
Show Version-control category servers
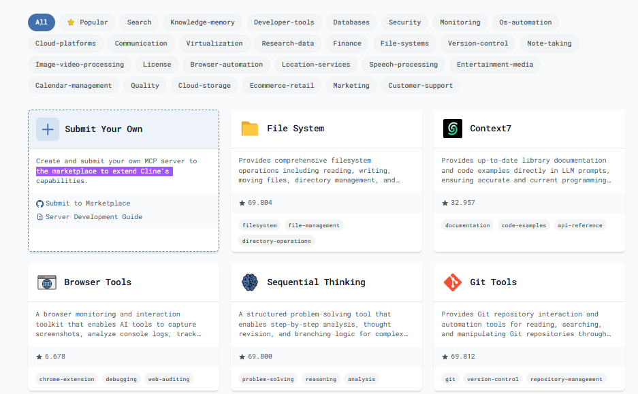coord(478,43)
